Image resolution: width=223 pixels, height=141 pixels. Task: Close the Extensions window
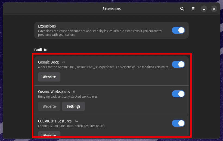[214, 9]
